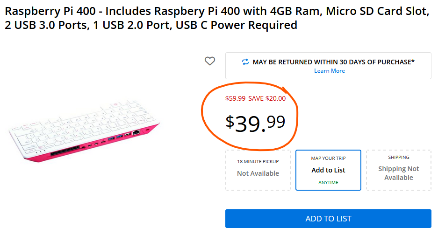Click the green ANYTIME label
The width and height of the screenshot is (438, 234).
point(328,182)
